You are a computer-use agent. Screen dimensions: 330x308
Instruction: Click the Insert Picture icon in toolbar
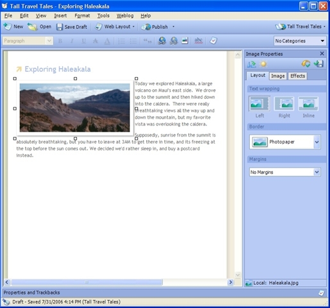pos(185,40)
